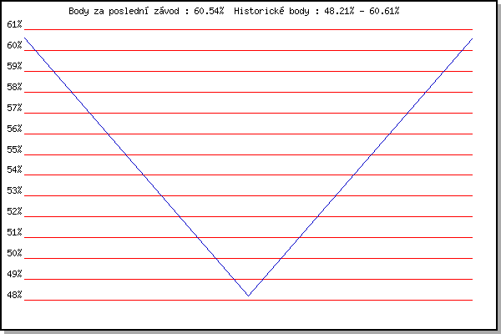Select the 54% y-axis label

pos(14,170)
